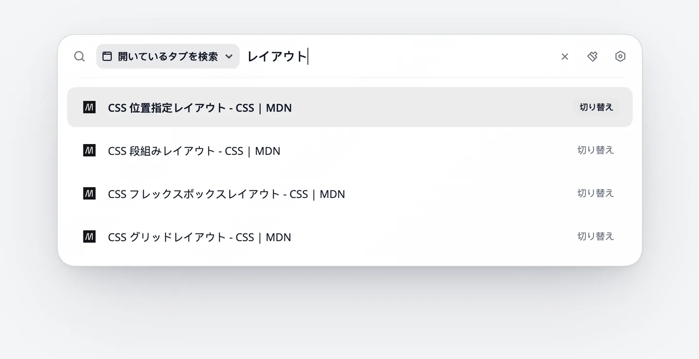Click the MDN favicon of CSS グリッドレイアウト
Image resolution: width=699 pixels, height=359 pixels.
point(89,237)
